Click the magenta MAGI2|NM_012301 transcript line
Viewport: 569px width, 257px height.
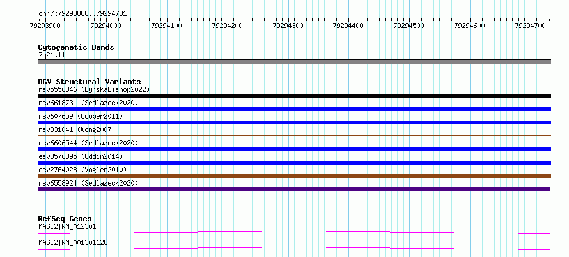pos(294,232)
